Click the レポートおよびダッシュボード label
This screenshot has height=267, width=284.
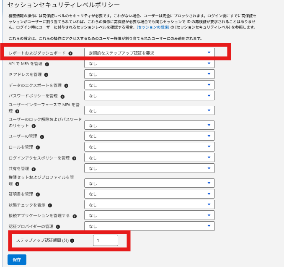37,53
